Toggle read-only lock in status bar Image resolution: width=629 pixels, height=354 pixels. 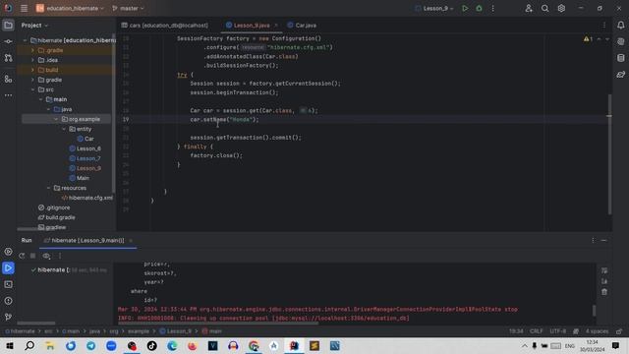point(619,331)
